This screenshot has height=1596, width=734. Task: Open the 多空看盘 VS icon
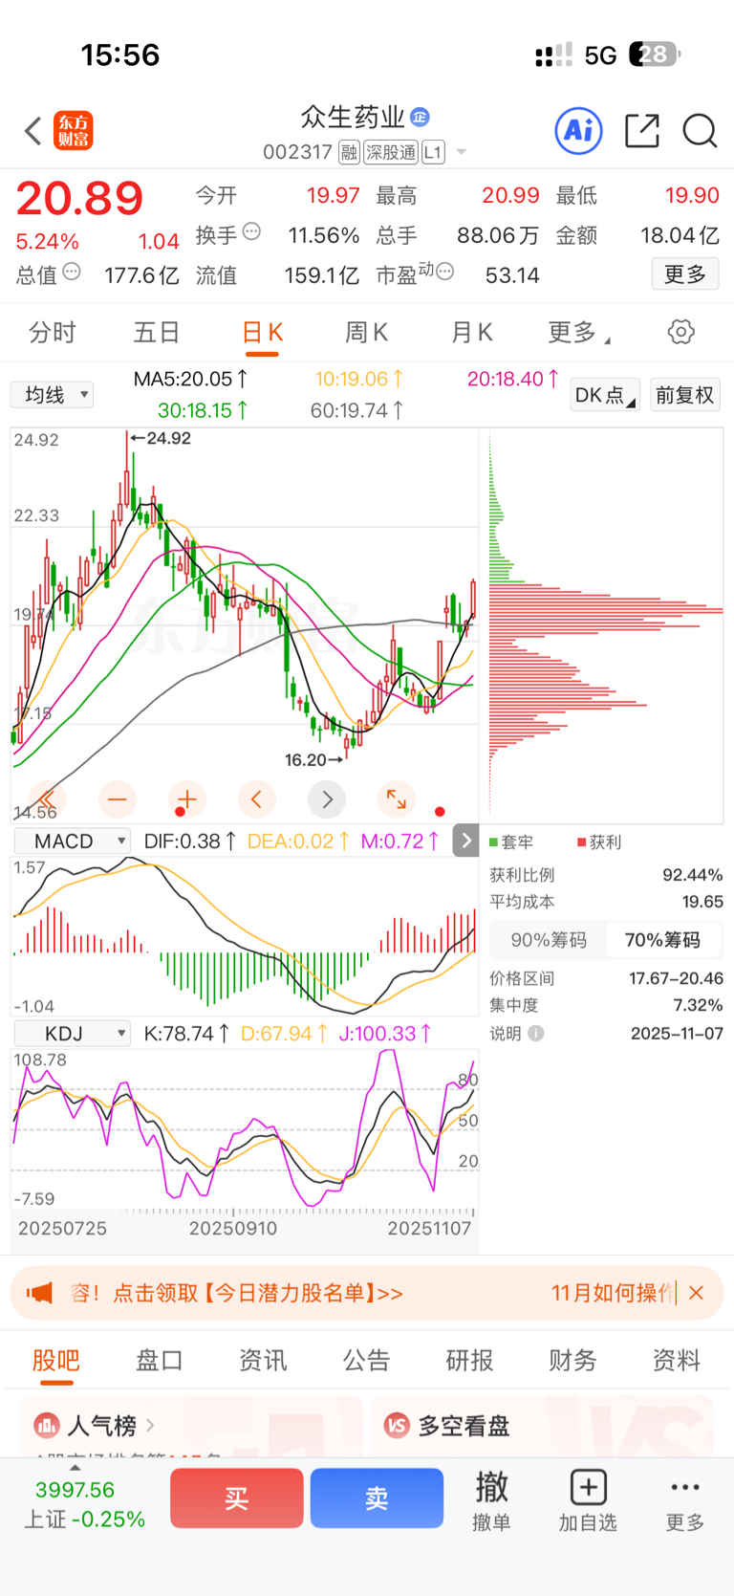[397, 1426]
